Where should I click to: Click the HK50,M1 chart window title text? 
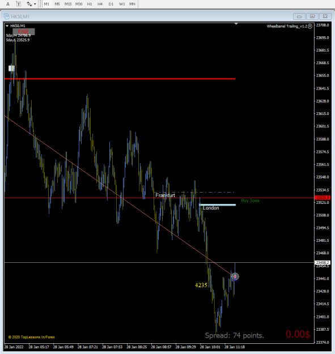[20, 16]
